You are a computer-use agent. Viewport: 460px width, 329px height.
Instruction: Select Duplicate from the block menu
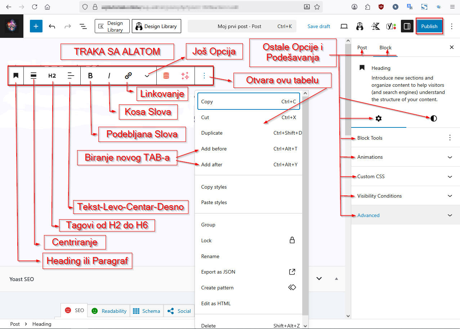coord(212,133)
